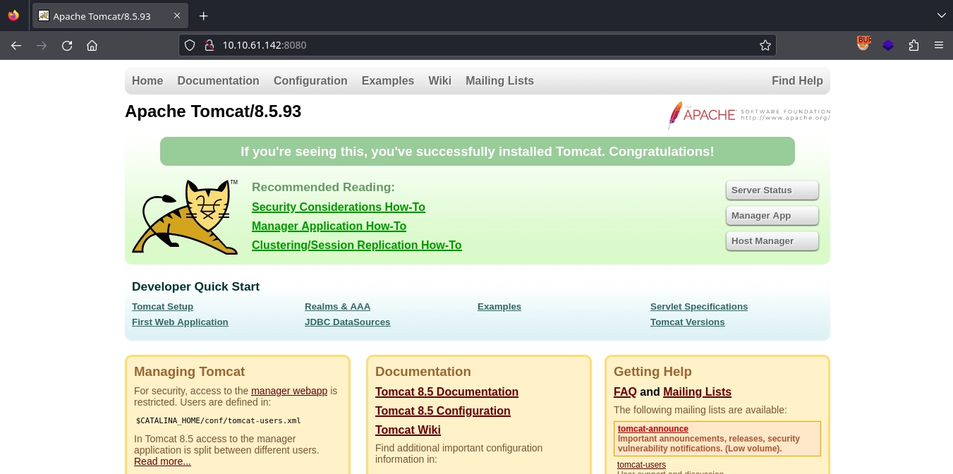Screen dimensions: 953x474
Task: Go to browser home page icon
Action: click(92, 45)
